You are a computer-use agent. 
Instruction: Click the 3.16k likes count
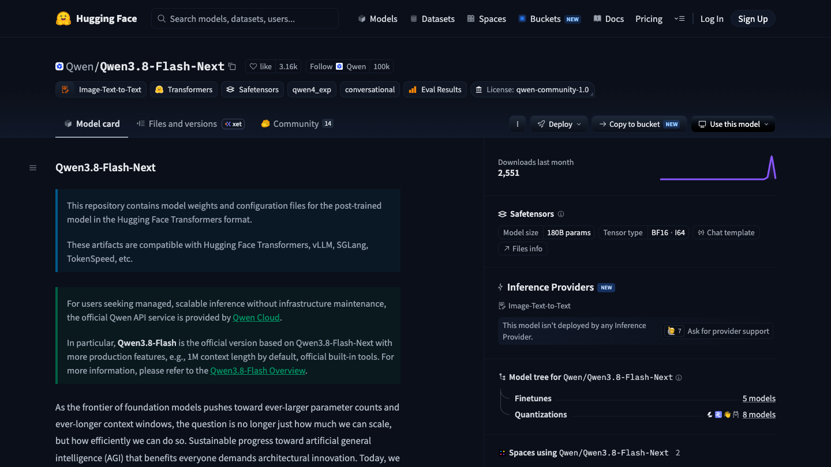tap(288, 66)
